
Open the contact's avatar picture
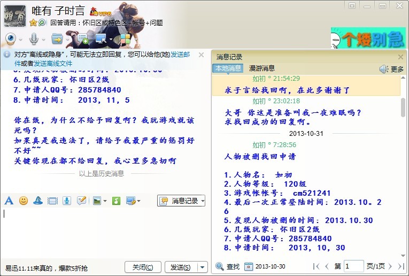[15, 16]
